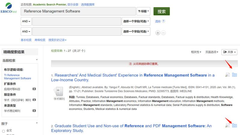Collapse the 当前检索 section
240x135 pixels.
pyautogui.click(x=37, y=60)
